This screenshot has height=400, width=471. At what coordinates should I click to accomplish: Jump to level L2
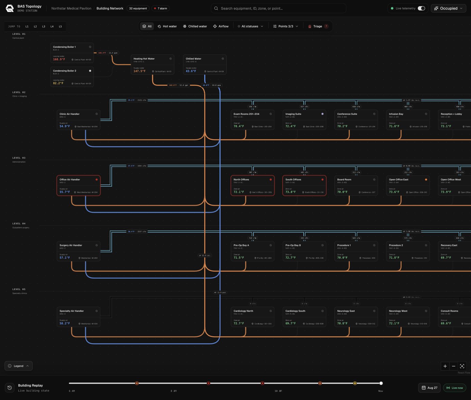click(x=35, y=27)
